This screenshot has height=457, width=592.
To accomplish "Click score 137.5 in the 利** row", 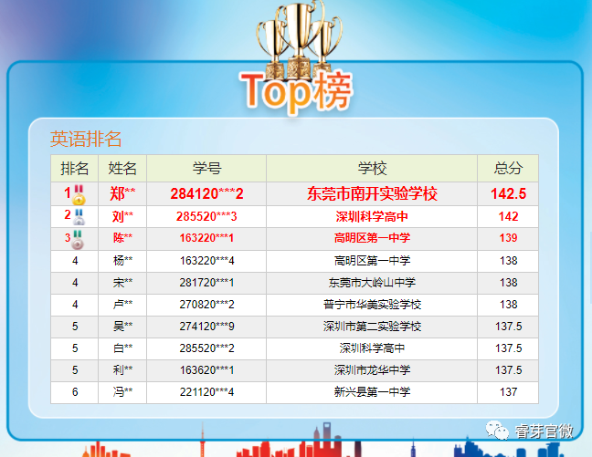I will click(508, 370).
